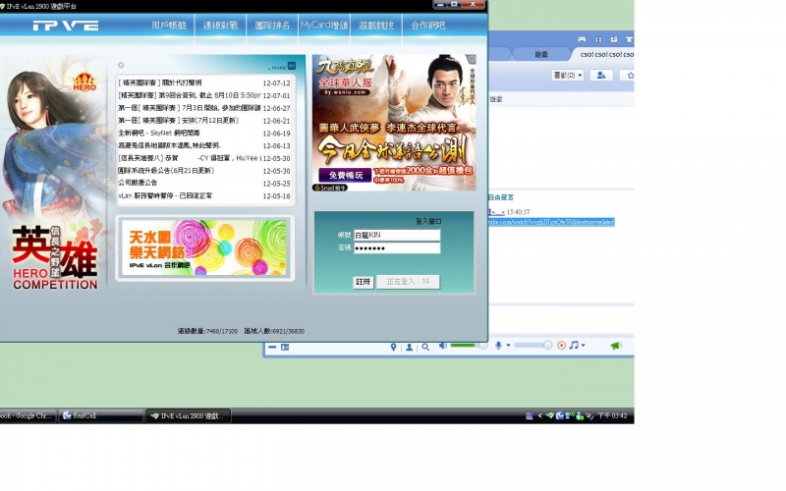
Task: Click the minus collapse icon in RaidCall bottom bar
Action: pyautogui.click(x=272, y=347)
